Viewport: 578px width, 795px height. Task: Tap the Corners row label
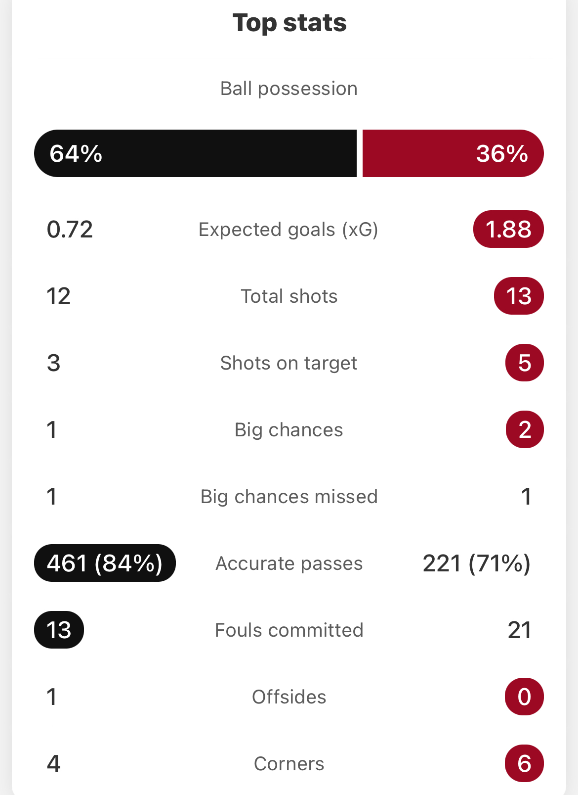(289, 764)
